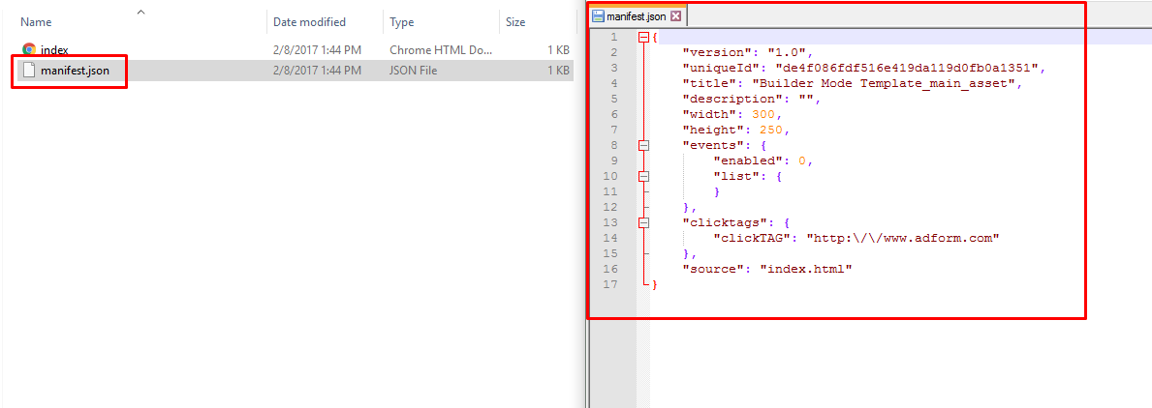The height and width of the screenshot is (408, 1152).
Task: Click the "title" key in the editor
Action: (710, 83)
